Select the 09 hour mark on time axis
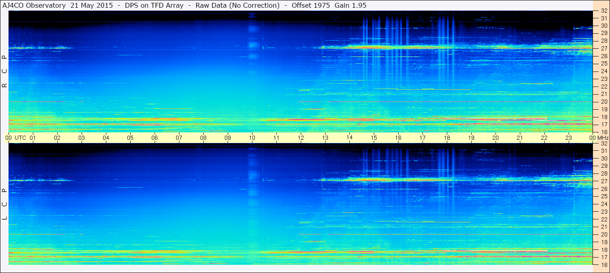Viewport: 610px width, 273px height. 228,138
